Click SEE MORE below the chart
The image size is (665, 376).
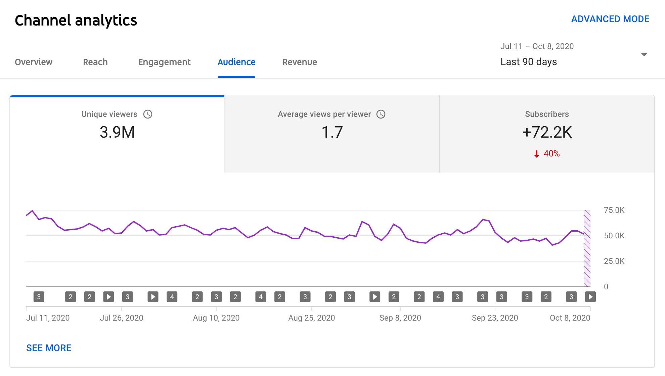click(49, 348)
